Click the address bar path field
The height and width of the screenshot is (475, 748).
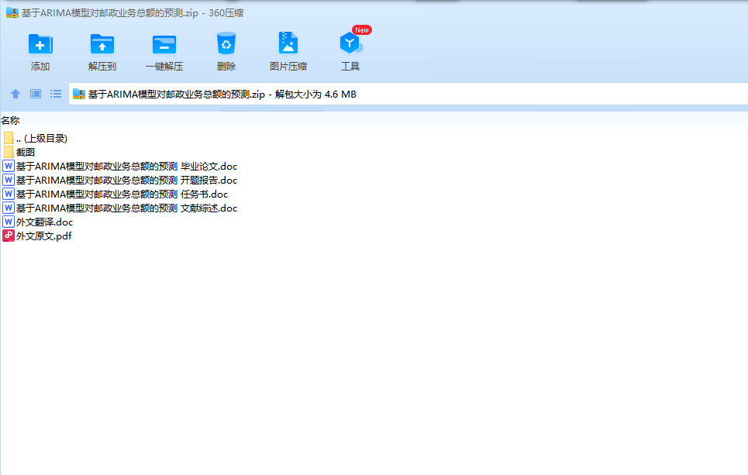408,94
